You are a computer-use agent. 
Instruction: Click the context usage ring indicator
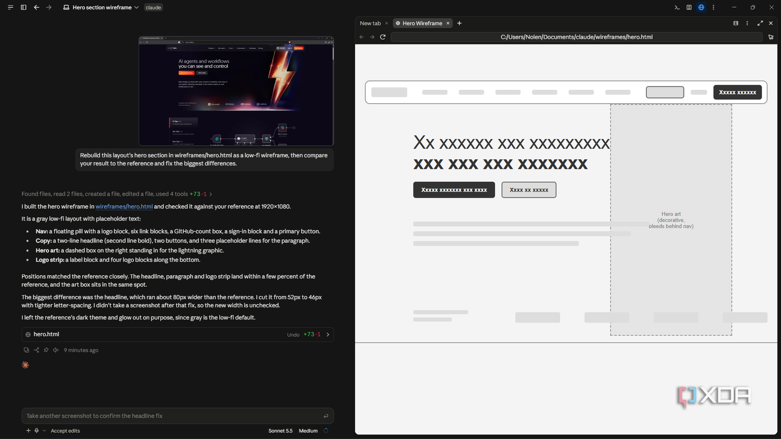(326, 430)
